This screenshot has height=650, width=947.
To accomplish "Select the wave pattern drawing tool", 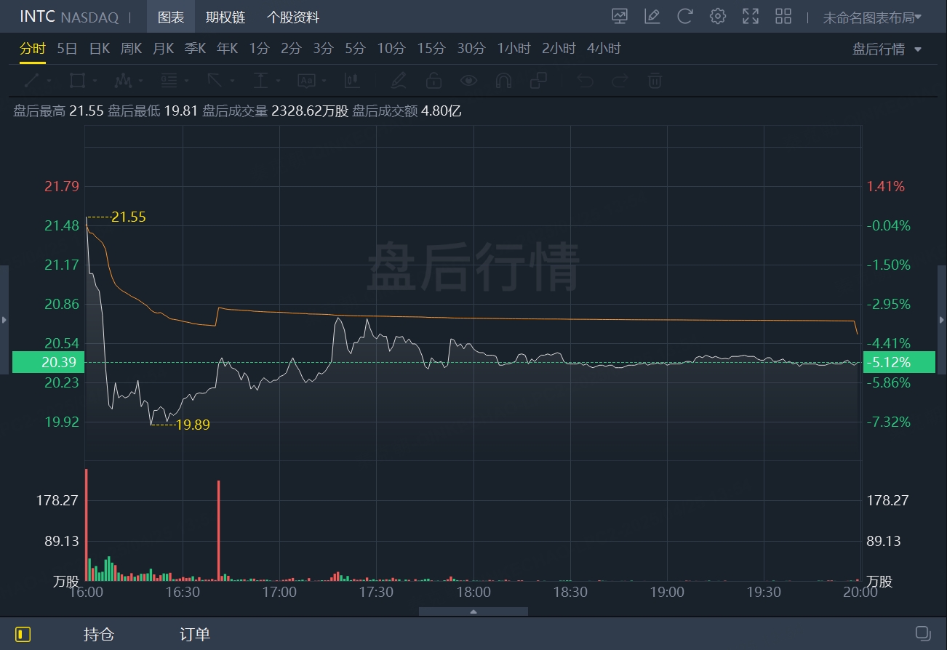I will pyautogui.click(x=123, y=80).
